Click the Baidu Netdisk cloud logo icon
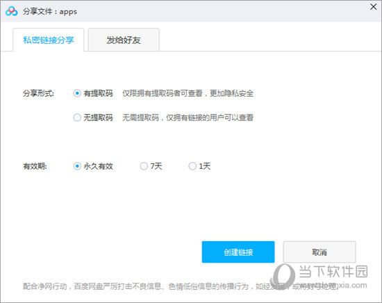This screenshot has width=382, height=303. coord(11,11)
